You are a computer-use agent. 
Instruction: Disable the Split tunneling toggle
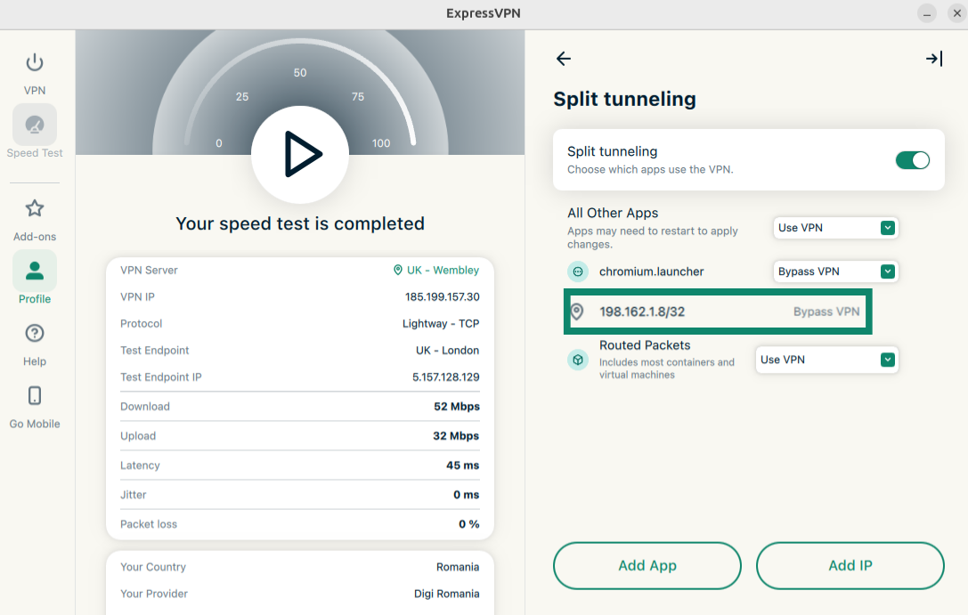pos(912,160)
